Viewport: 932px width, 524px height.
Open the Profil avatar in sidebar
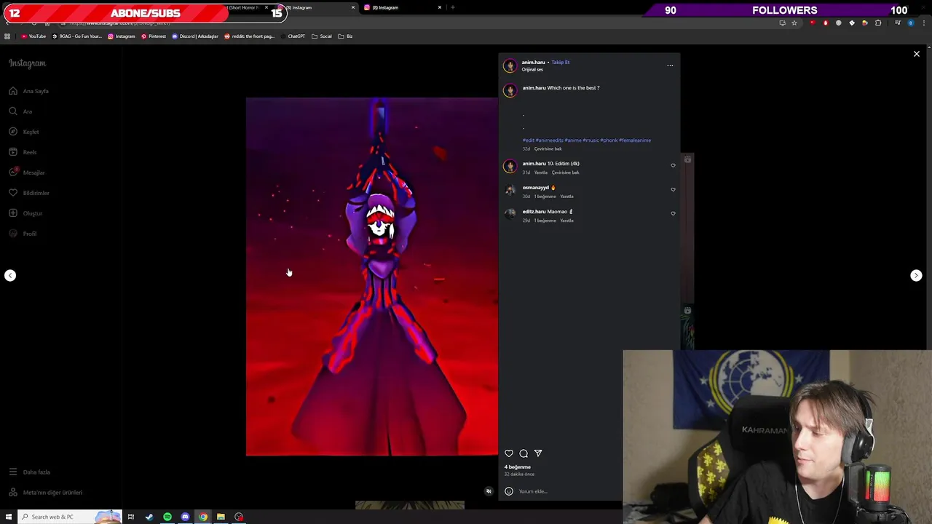(13, 234)
